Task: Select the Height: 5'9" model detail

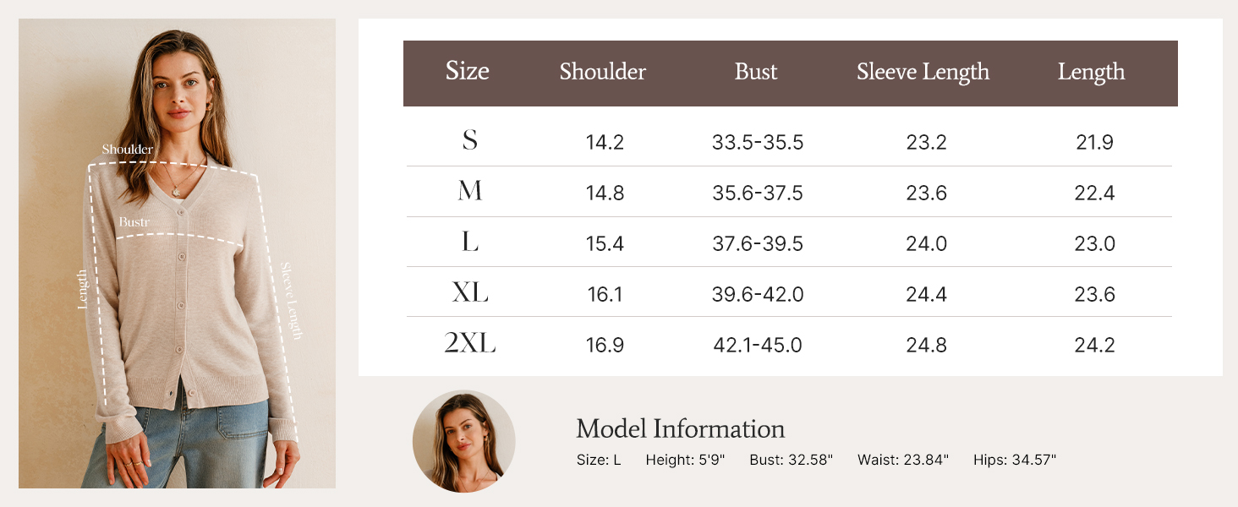Action: click(x=697, y=460)
